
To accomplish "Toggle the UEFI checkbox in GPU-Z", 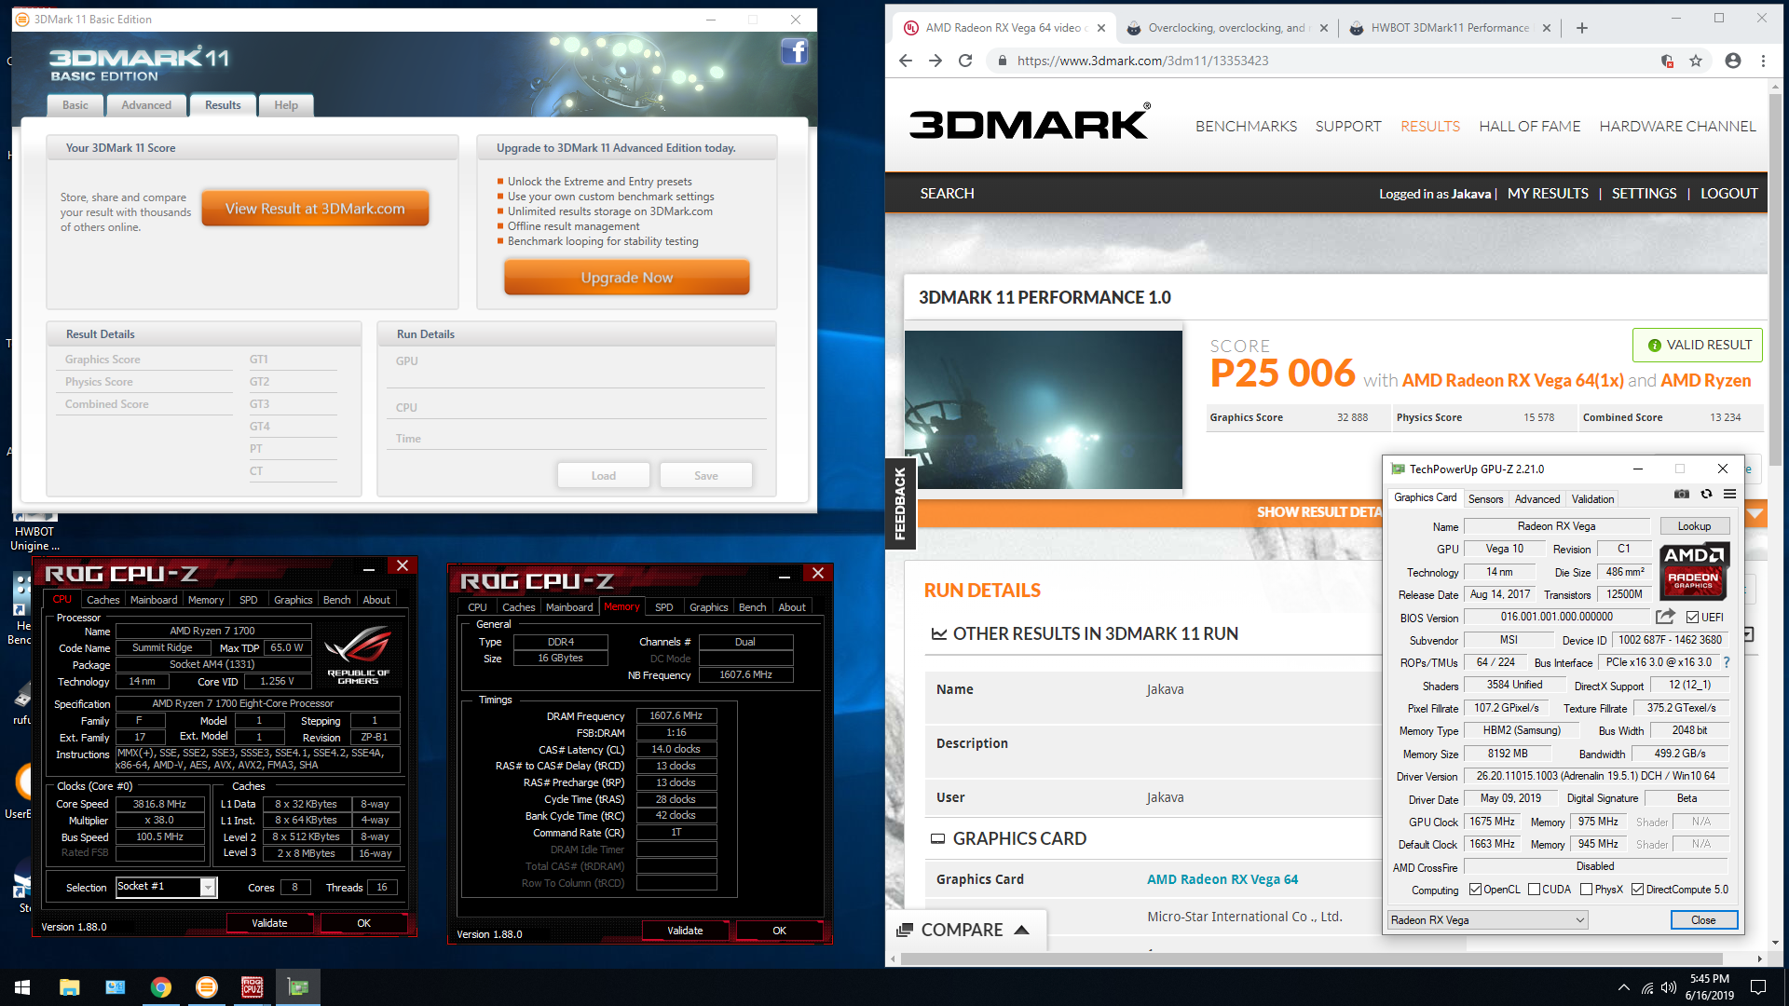I will [1692, 617].
